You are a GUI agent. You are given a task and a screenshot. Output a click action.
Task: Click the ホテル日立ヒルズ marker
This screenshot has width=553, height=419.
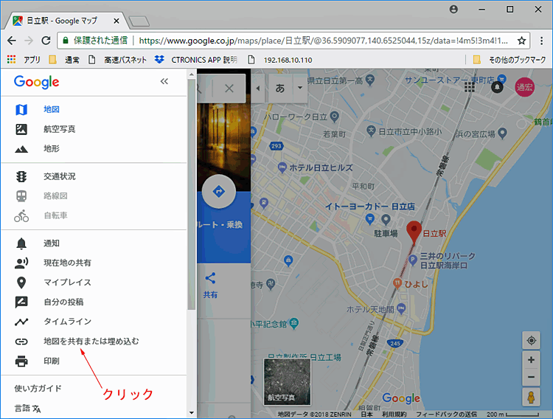point(282,167)
